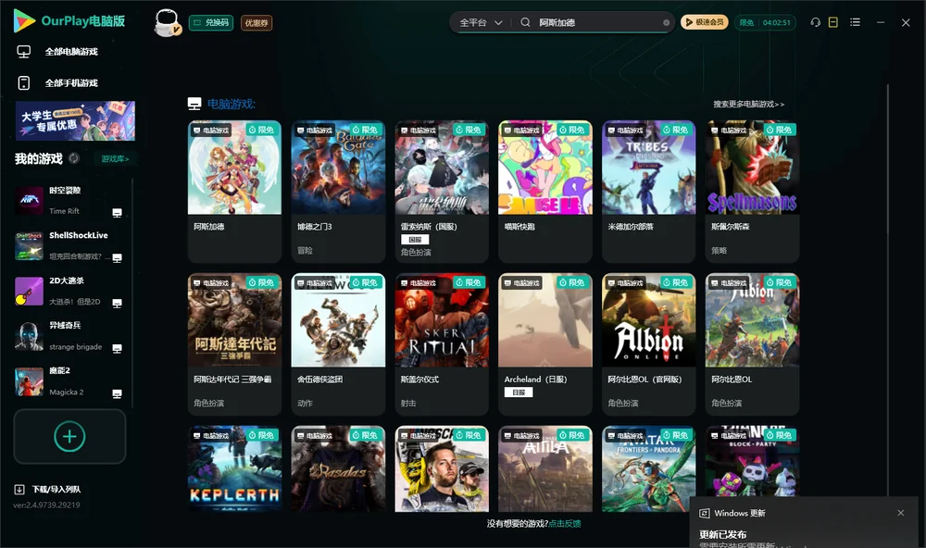Open the user avatar profile

[x=167, y=22]
